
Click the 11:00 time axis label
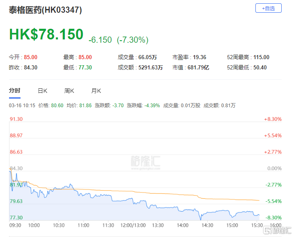pos(83,225)
